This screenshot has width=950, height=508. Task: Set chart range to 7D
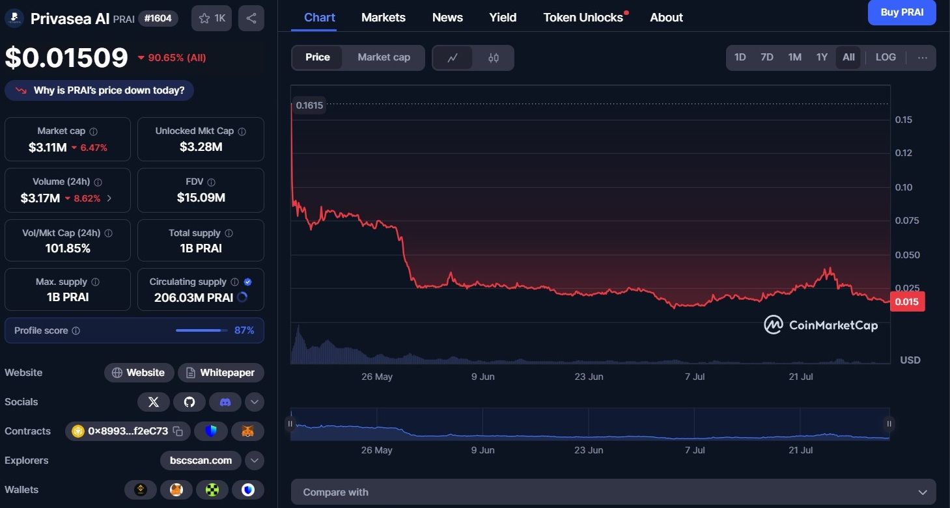click(x=767, y=57)
